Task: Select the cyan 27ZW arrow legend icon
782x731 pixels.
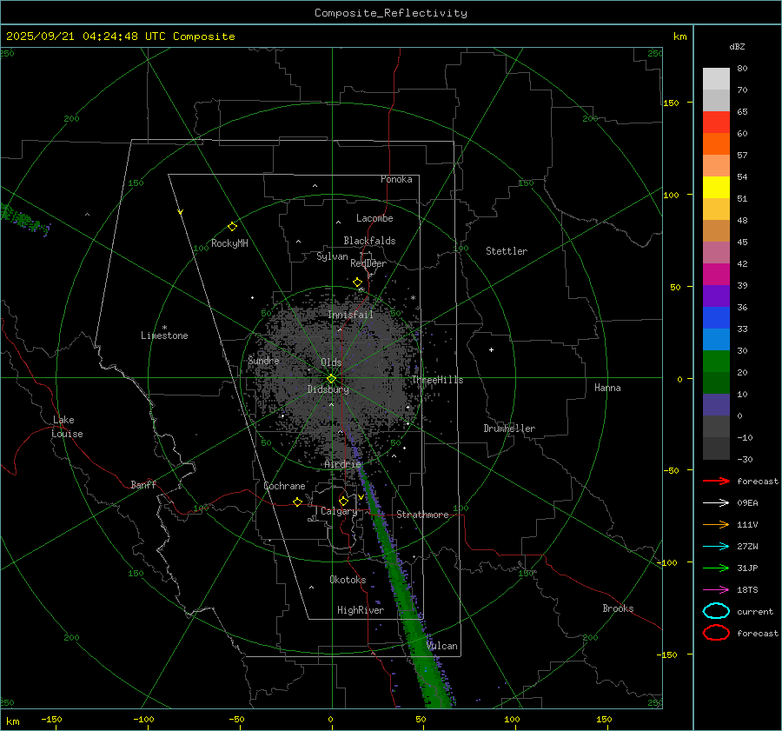Action: (x=716, y=546)
